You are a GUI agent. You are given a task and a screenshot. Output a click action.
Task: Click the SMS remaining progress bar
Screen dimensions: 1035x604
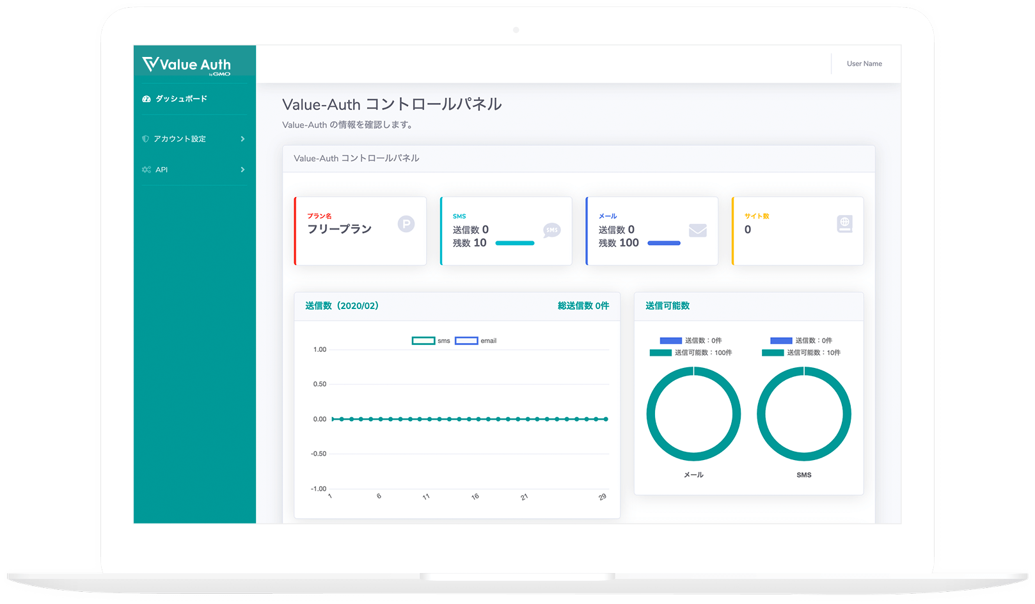(x=514, y=243)
